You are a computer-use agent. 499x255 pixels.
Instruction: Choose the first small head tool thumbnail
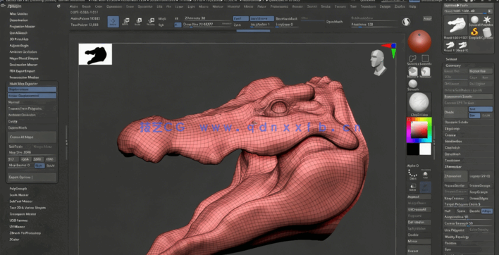(450, 45)
